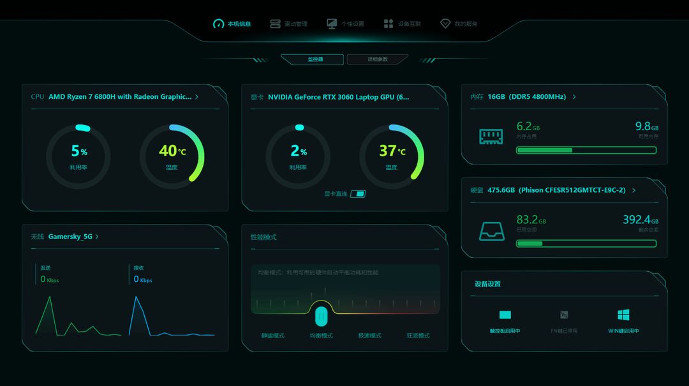Expand disk details chevron after Phison model
This screenshot has height=386, width=689.
point(633,190)
